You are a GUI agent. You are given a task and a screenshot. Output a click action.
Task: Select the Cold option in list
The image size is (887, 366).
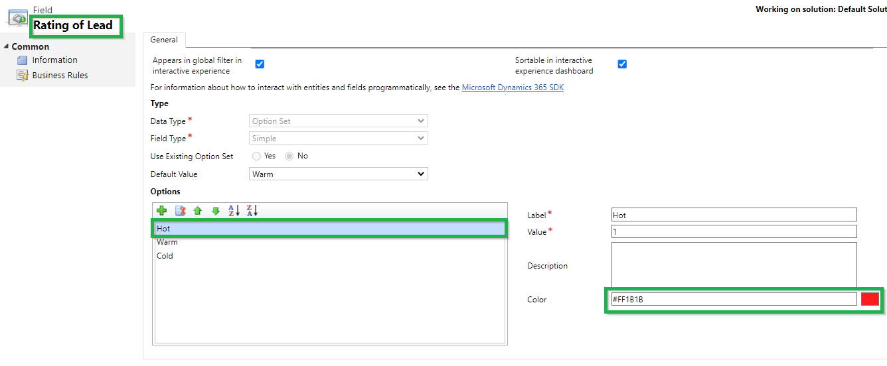(x=165, y=256)
